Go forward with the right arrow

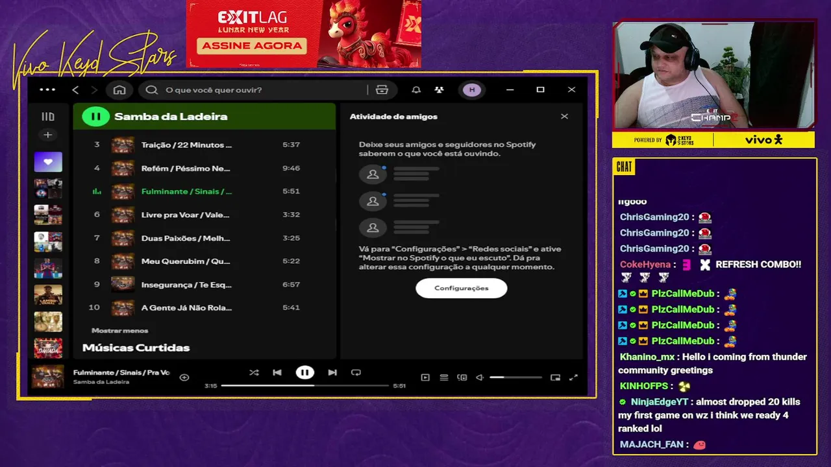[x=94, y=90]
